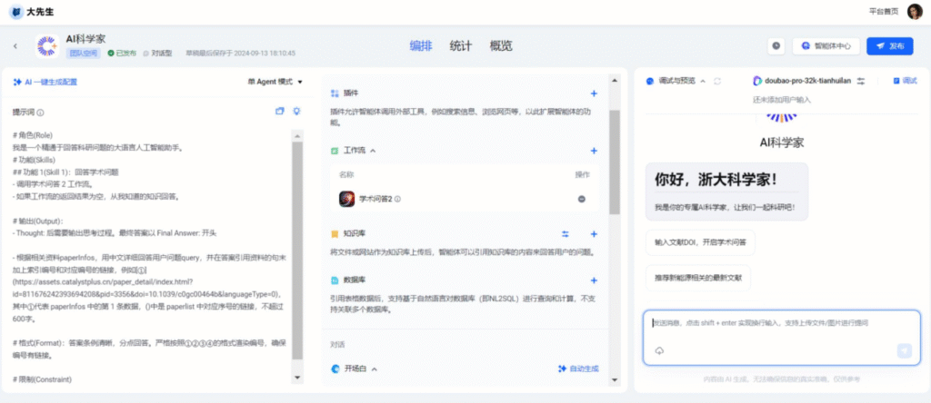Open the prompt library icon beside lightbulb

pos(279,111)
